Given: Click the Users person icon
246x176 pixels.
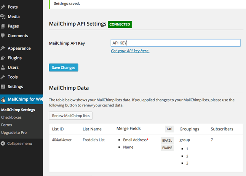Looking at the screenshot, I should point(3,68).
